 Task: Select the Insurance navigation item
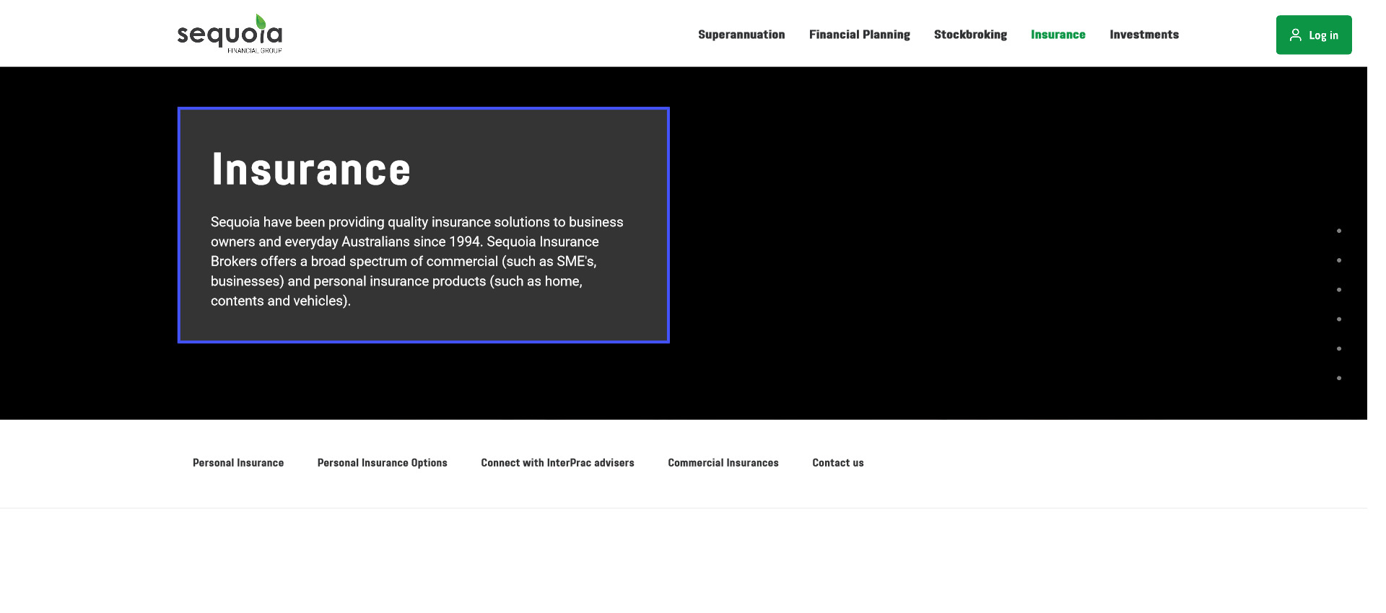coord(1058,35)
